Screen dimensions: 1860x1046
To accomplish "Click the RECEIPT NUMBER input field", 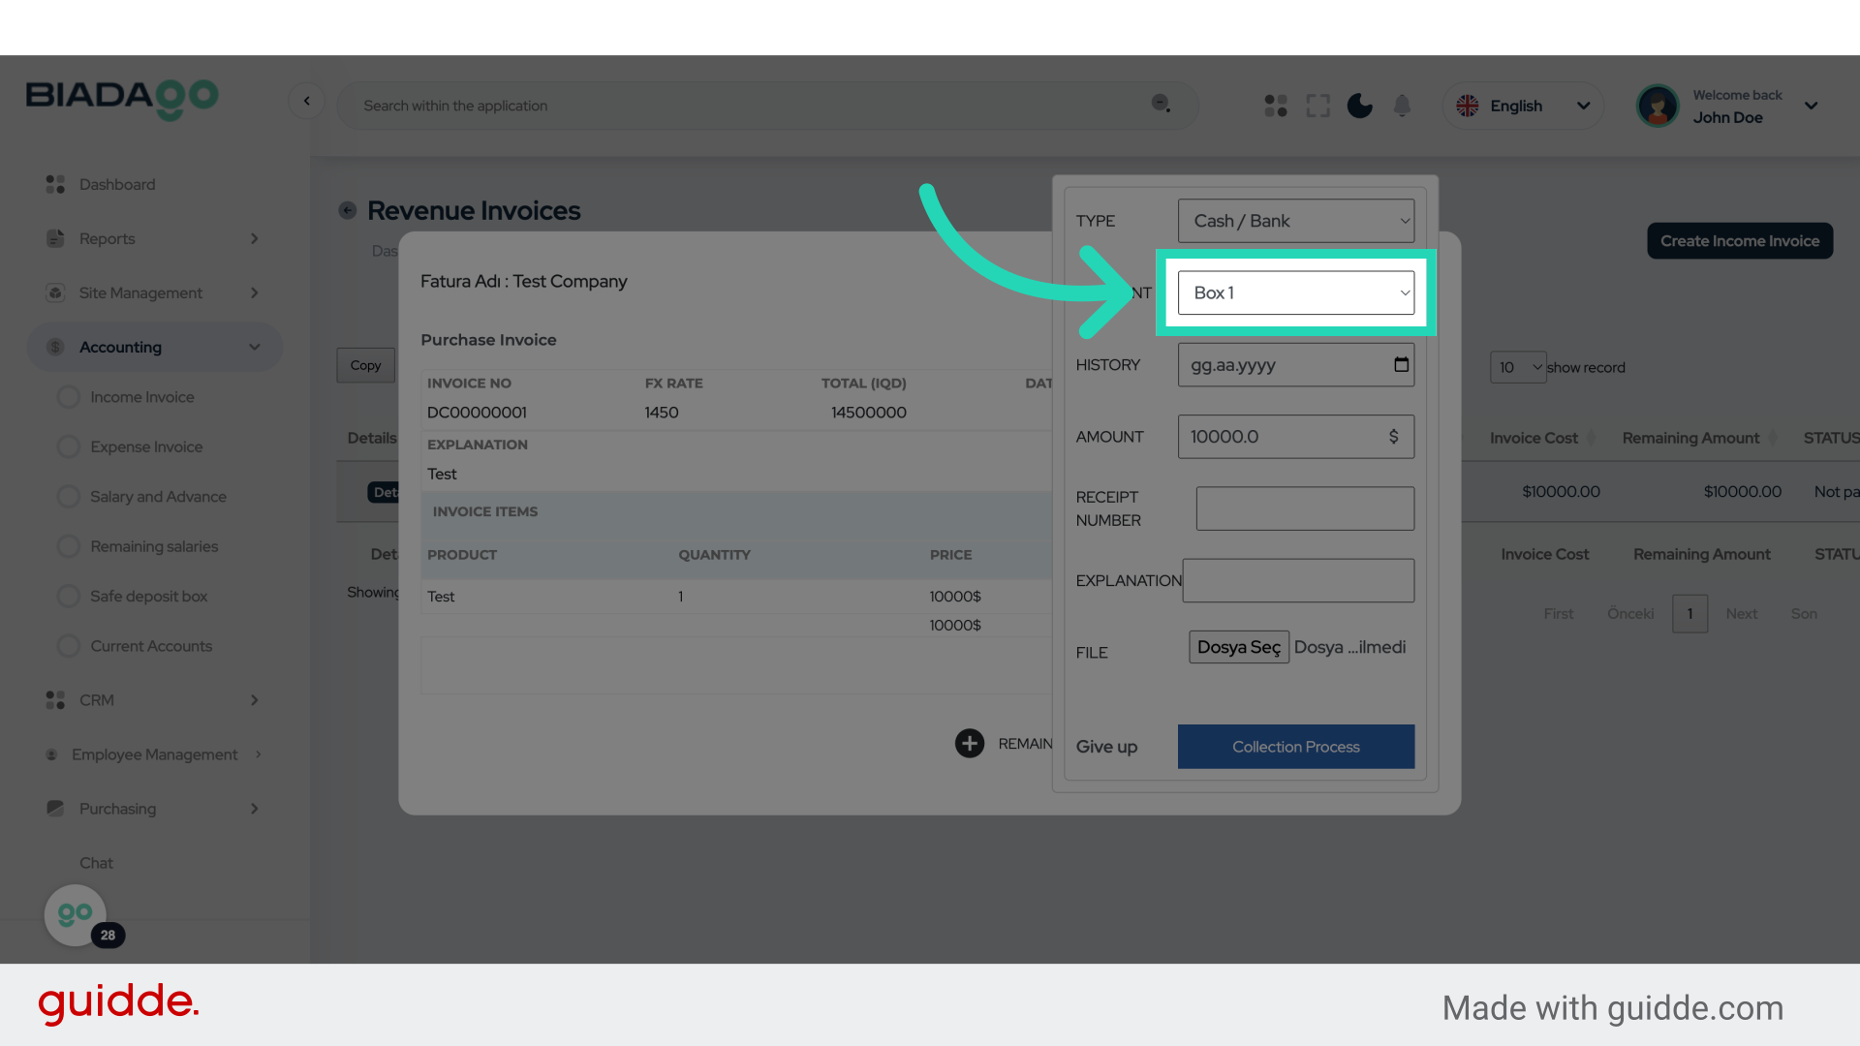I will tap(1304, 508).
